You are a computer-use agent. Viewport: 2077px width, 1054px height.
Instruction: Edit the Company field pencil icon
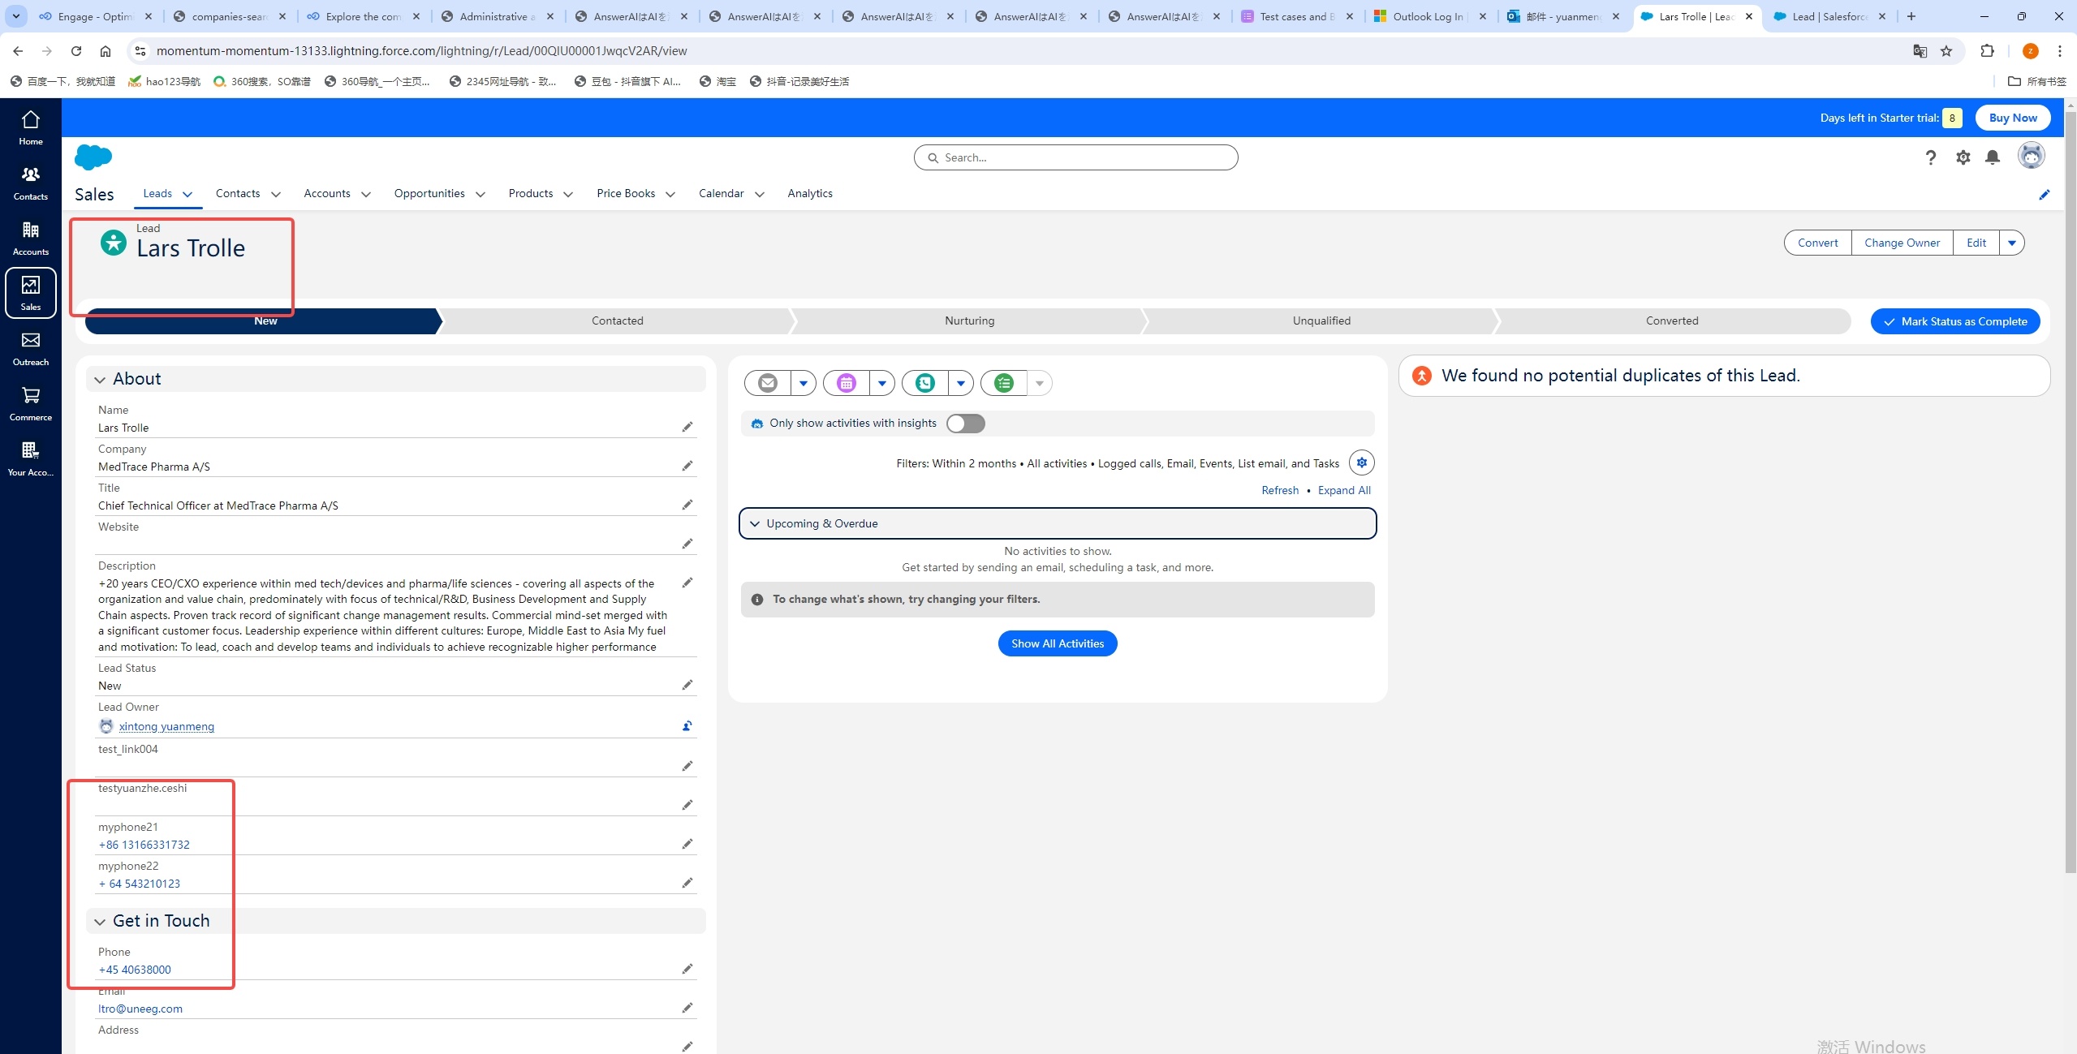[x=687, y=466]
